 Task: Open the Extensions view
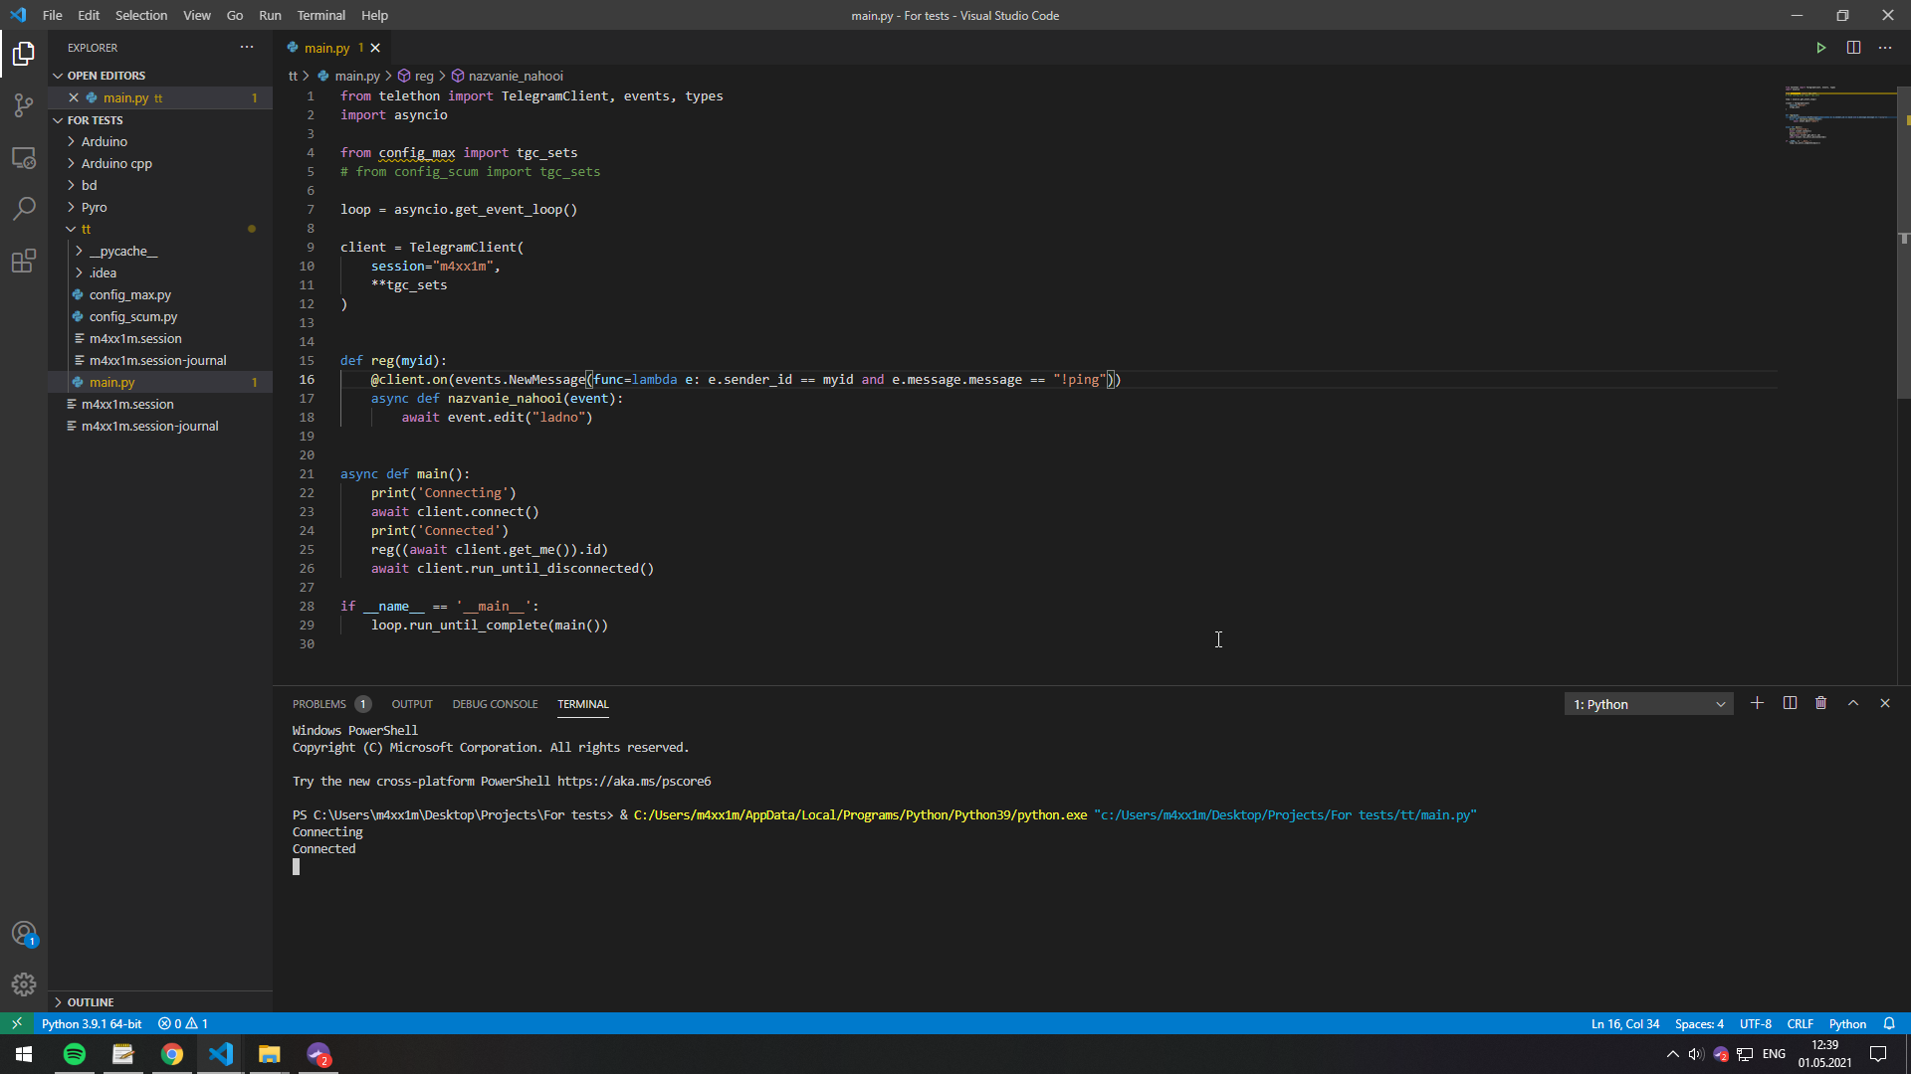pyautogui.click(x=24, y=262)
